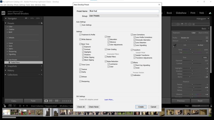Image resolution: width=214 pixels, height=120 pixels.
Task: Open Grid view via filmstrip grid icon
Action: [x=20, y=106]
